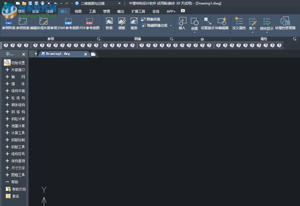The image size is (300, 206).
Task: Expand the 外部接口 menu group
Action: click(15, 70)
